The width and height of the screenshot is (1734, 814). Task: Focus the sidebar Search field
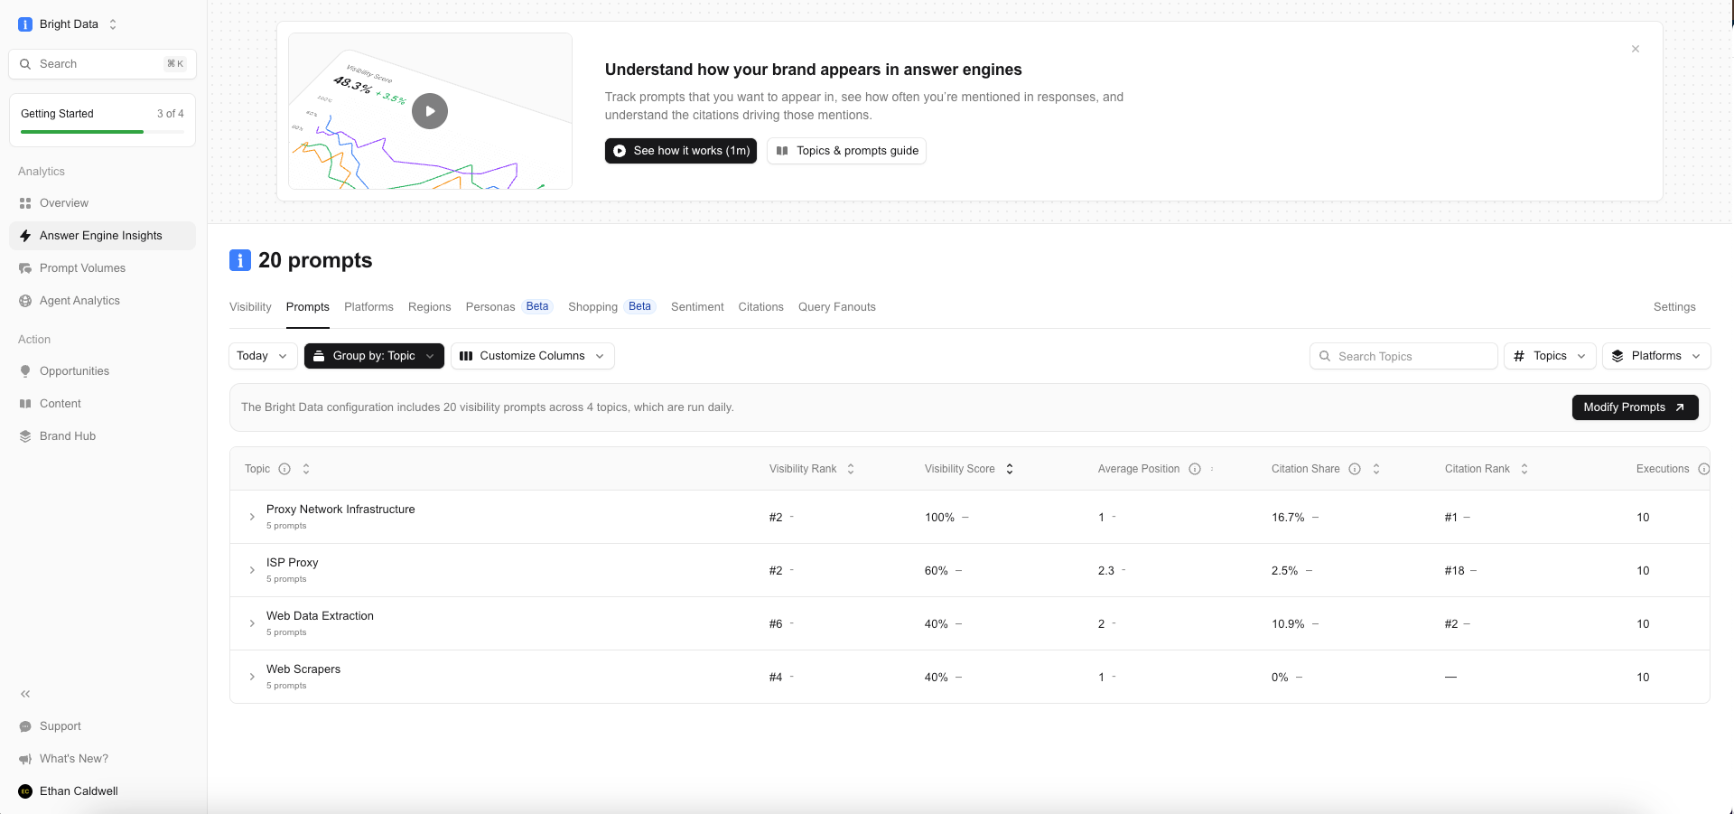[102, 64]
